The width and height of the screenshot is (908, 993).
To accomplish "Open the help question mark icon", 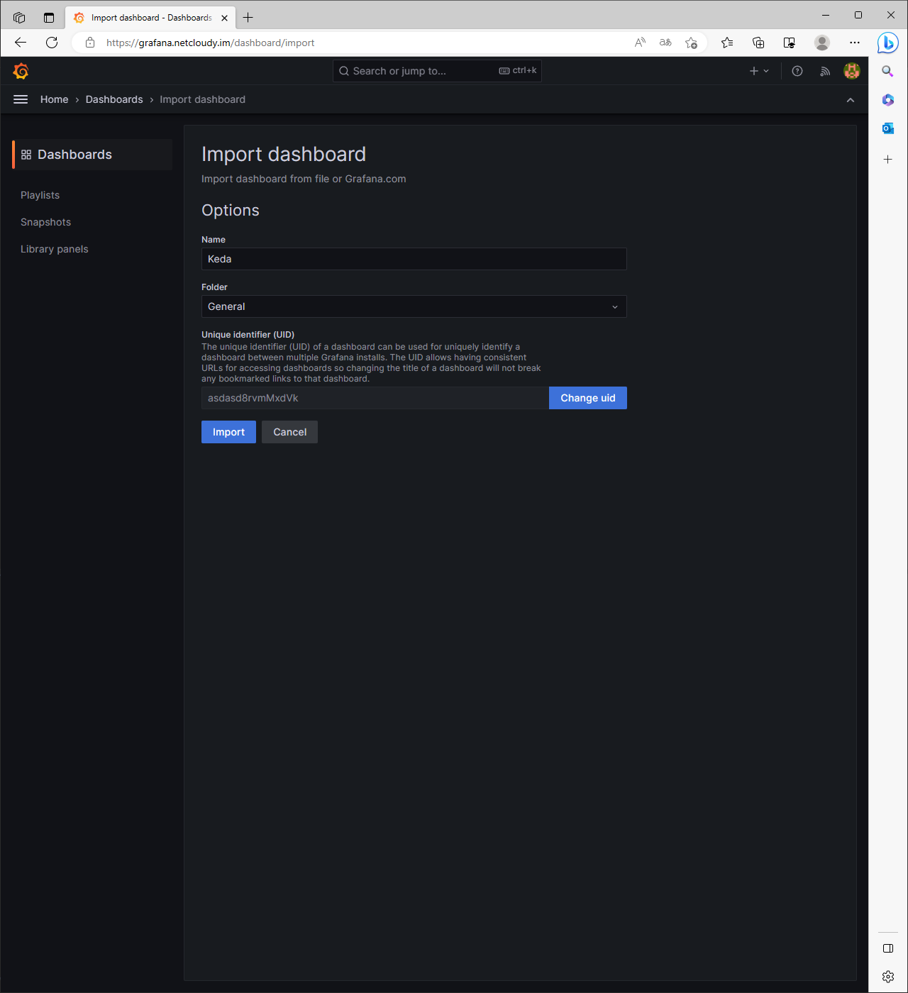I will tap(797, 71).
